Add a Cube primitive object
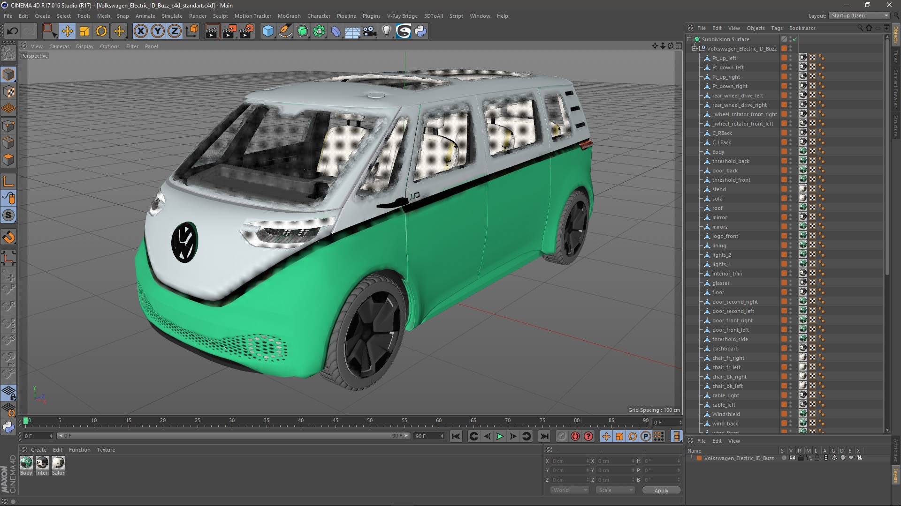 268,31
